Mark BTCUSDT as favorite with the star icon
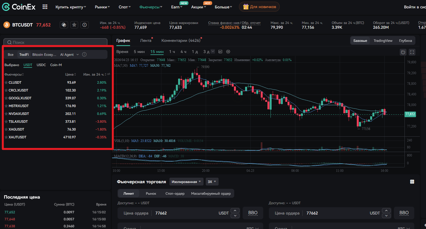Image resolution: width=426 pixels, height=229 pixels. [74, 25]
